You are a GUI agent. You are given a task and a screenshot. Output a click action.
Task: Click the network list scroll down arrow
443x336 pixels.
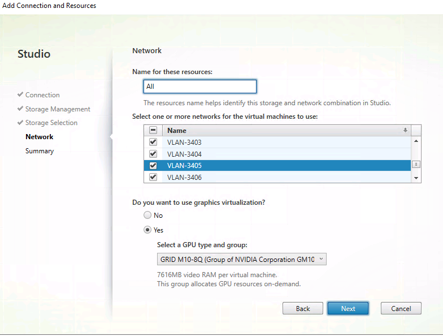416,178
